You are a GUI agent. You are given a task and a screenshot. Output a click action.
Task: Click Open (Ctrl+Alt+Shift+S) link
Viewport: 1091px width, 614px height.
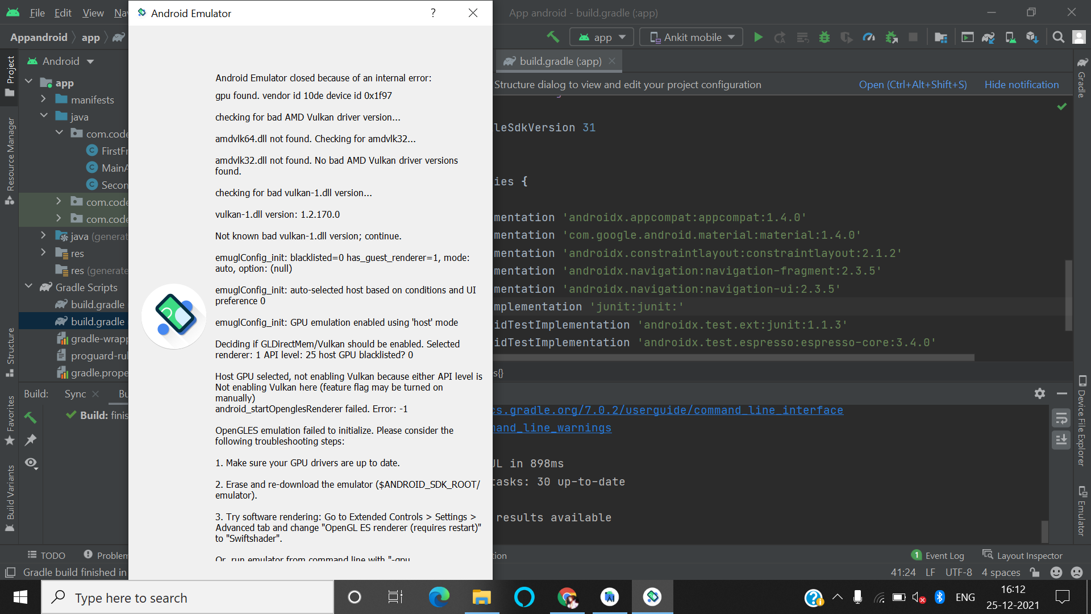coord(913,85)
